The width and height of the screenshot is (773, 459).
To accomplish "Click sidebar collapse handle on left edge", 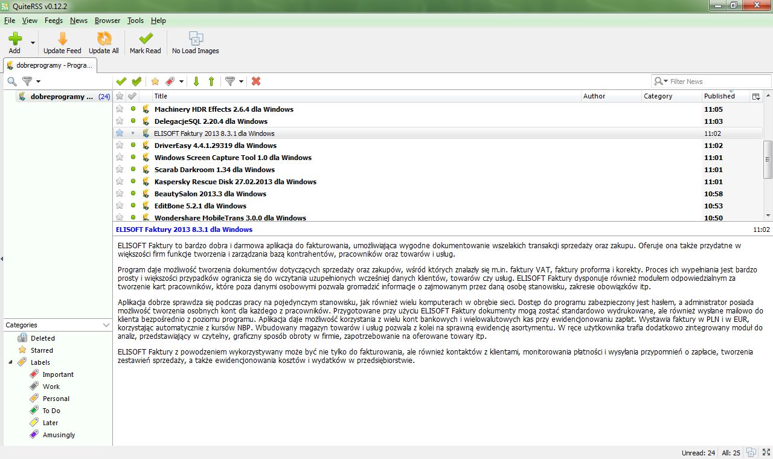I will tap(2, 258).
